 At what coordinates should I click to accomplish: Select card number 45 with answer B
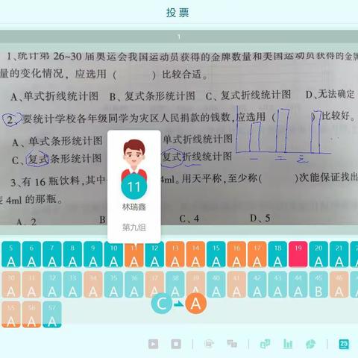(x=318, y=284)
